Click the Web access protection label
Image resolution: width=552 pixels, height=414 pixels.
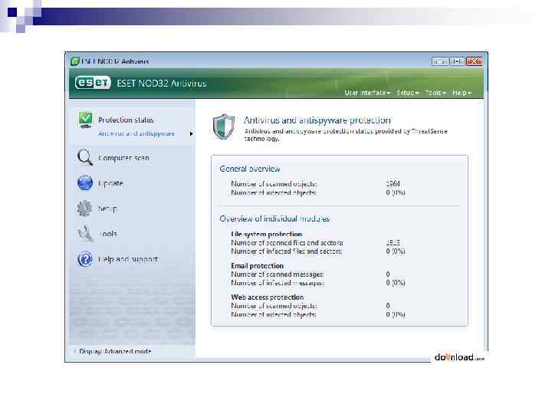point(268,297)
